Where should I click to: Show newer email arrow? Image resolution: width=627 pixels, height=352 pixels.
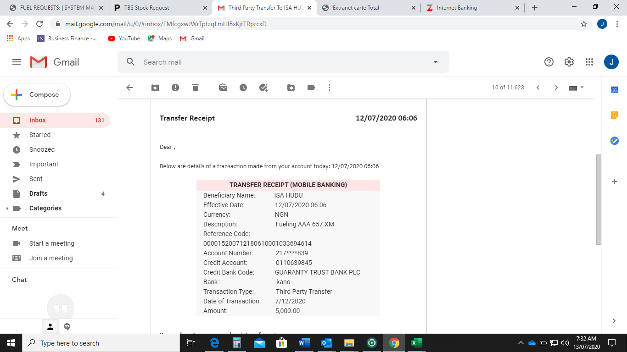tap(538, 88)
